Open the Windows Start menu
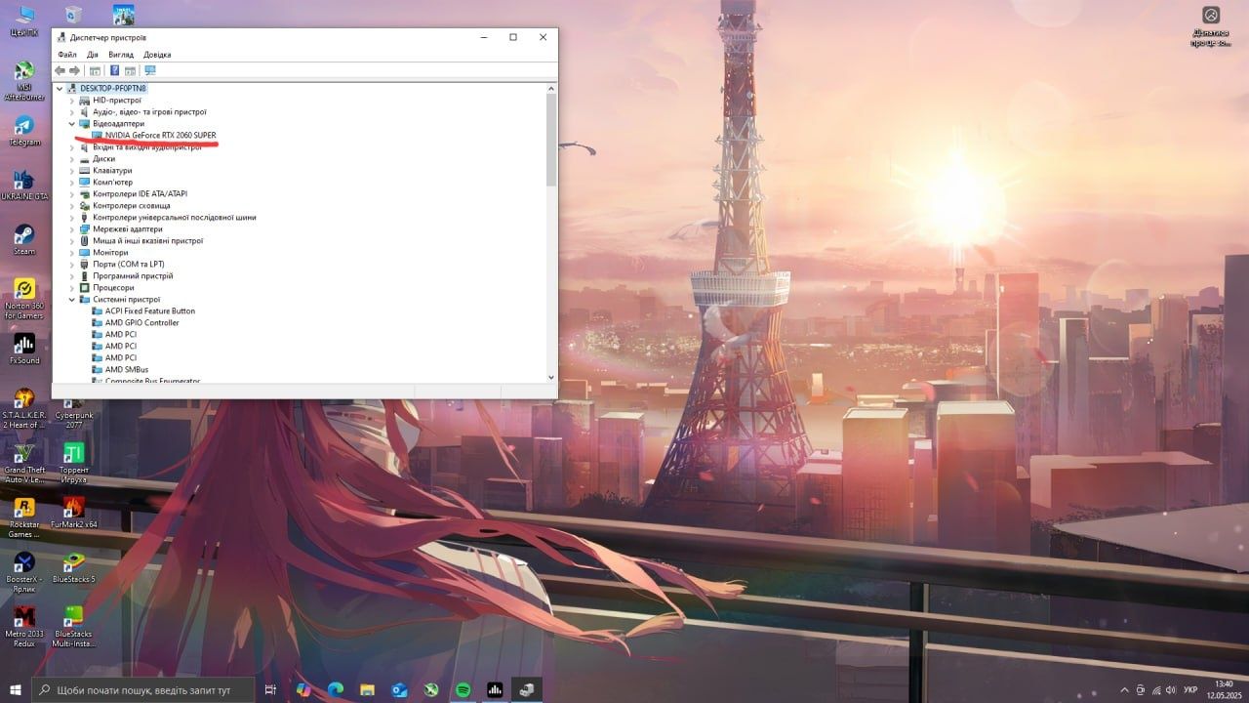 coord(16,689)
